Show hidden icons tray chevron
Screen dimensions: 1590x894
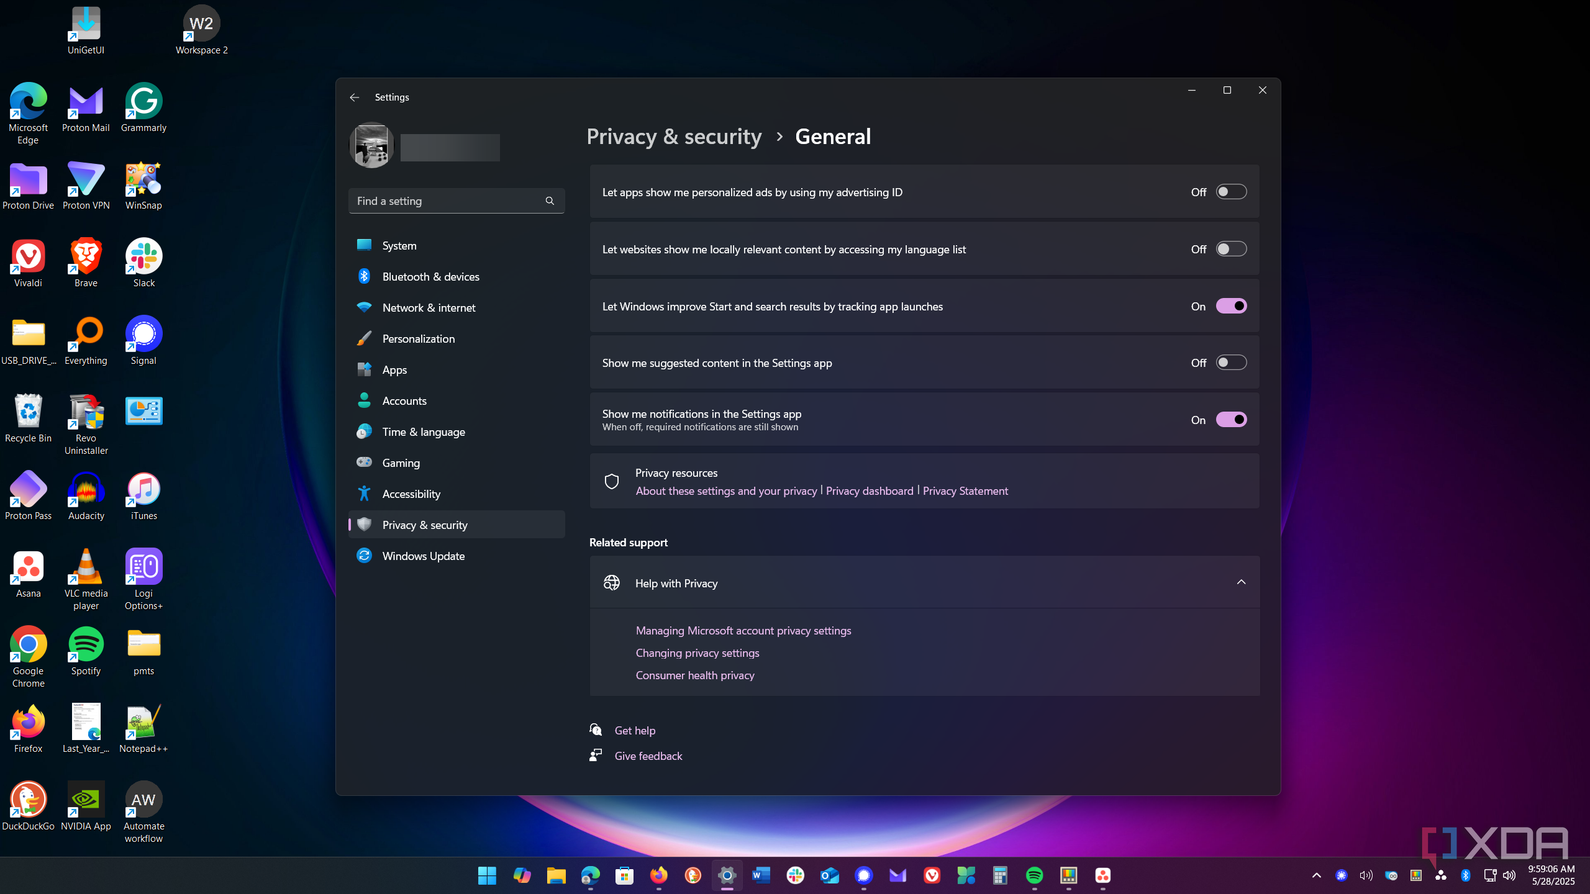point(1316,875)
